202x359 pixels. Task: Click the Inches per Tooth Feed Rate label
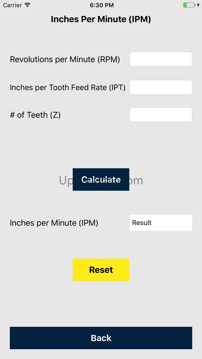[67, 87]
